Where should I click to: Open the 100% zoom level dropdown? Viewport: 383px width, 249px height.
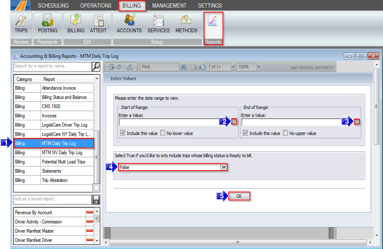tap(259, 67)
